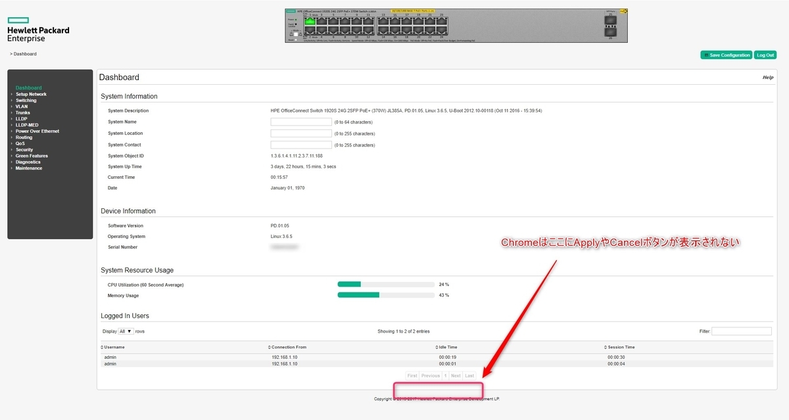The width and height of the screenshot is (789, 420).
Task: Select port 6 on the switch graphic
Action: click(333, 30)
